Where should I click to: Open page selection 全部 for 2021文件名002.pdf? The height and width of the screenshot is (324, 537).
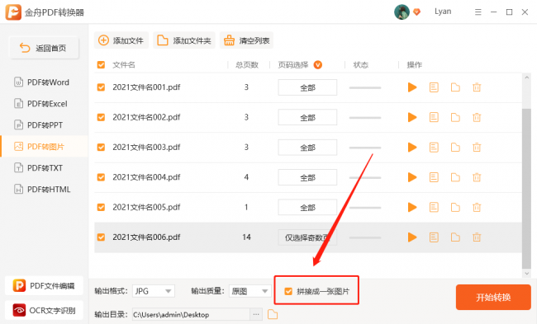point(307,118)
